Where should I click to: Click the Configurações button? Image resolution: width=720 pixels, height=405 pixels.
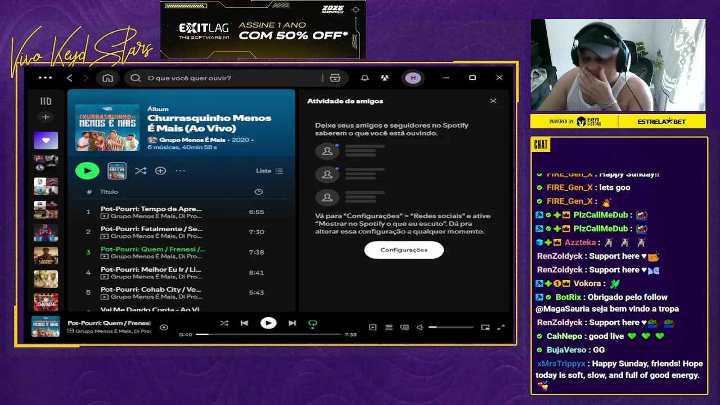404,250
